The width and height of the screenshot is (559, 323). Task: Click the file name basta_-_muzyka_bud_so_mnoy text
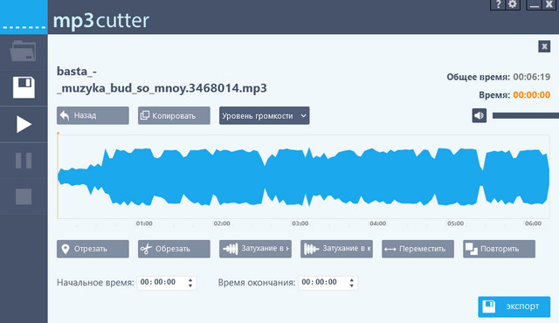click(x=162, y=79)
